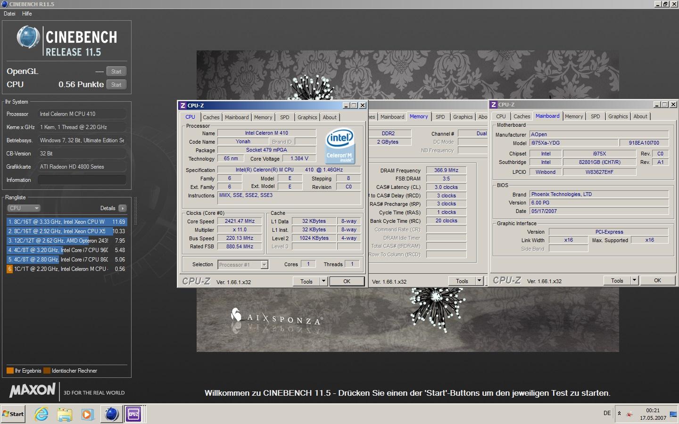Open the Rangliste CPU dropdown

pyautogui.click(x=24, y=208)
